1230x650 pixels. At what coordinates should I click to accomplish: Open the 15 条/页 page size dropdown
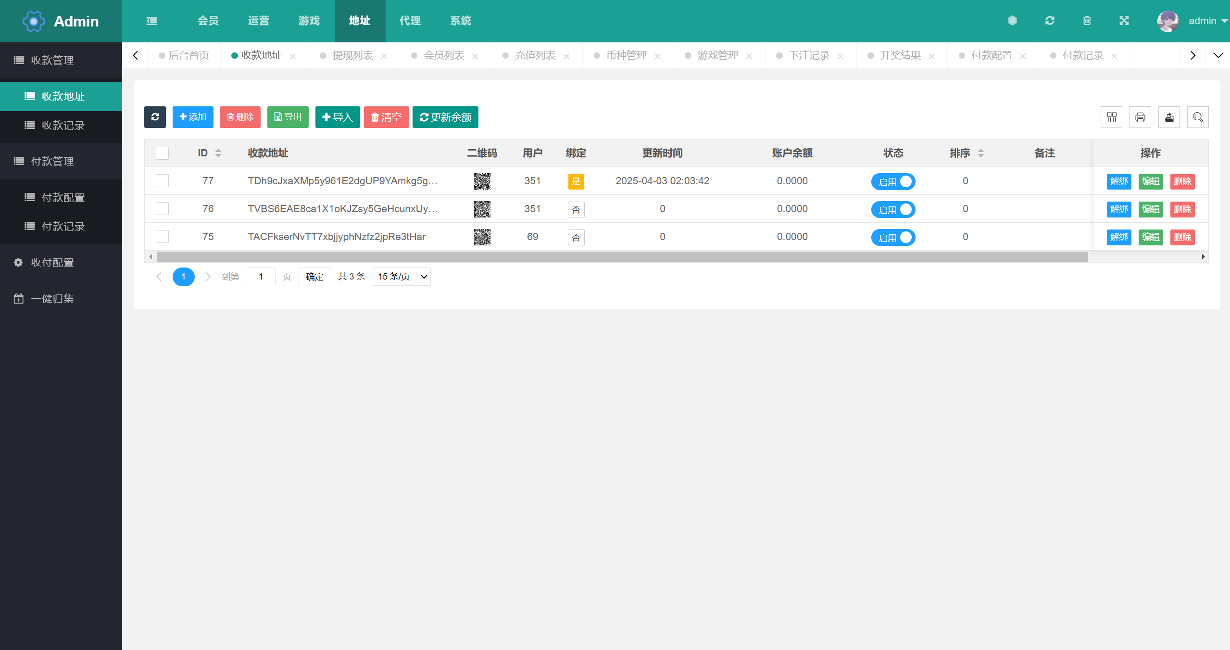pos(402,277)
